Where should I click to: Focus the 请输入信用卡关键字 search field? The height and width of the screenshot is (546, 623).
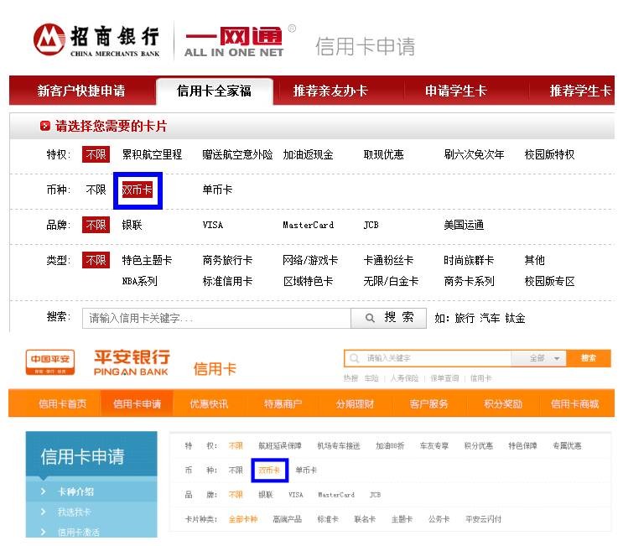[216, 319]
